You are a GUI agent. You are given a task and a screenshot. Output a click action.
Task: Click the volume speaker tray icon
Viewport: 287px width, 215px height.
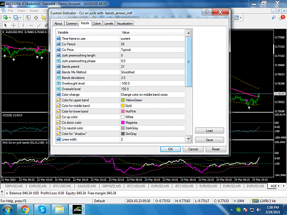tap(259, 209)
